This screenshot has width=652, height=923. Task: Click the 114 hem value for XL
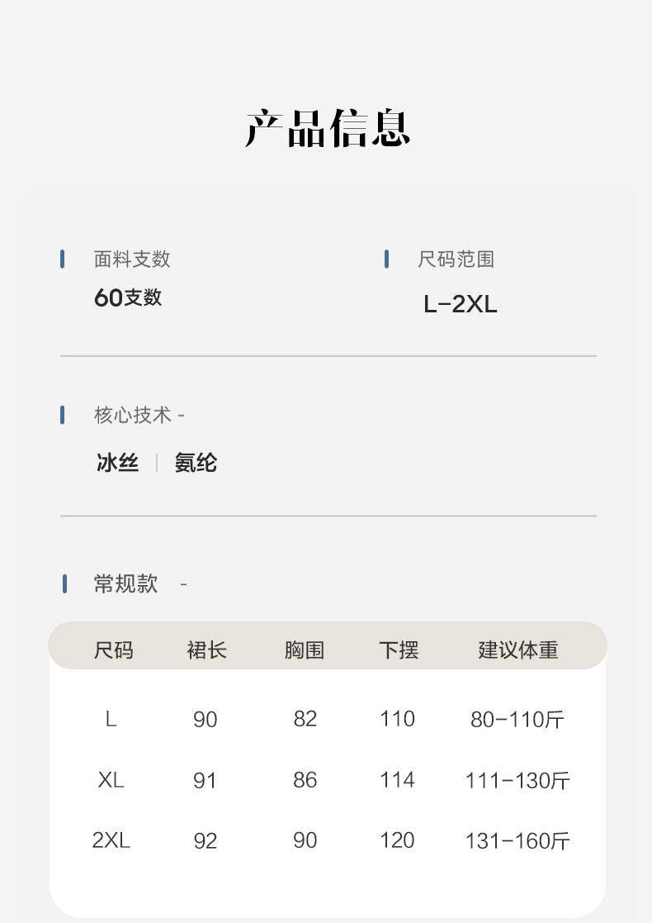click(x=397, y=780)
